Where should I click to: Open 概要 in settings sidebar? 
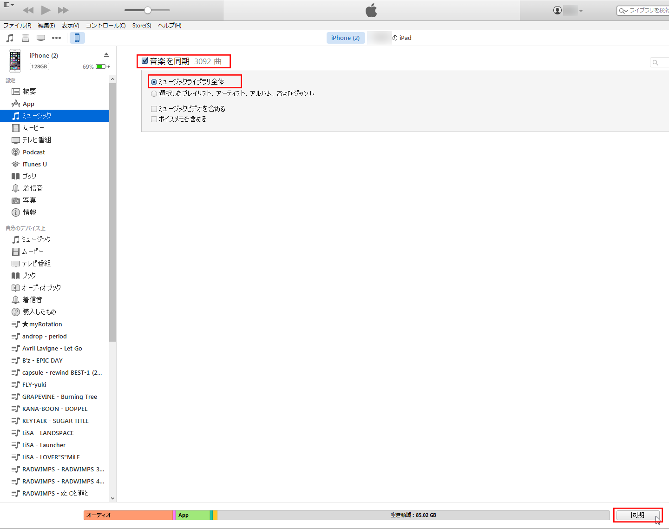click(x=54, y=92)
